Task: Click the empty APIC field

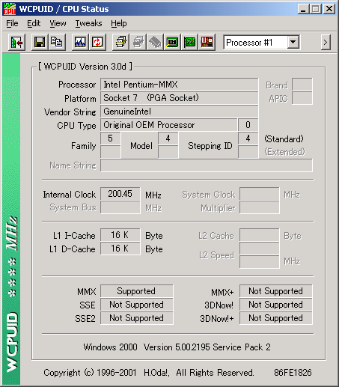Action: coord(302,98)
